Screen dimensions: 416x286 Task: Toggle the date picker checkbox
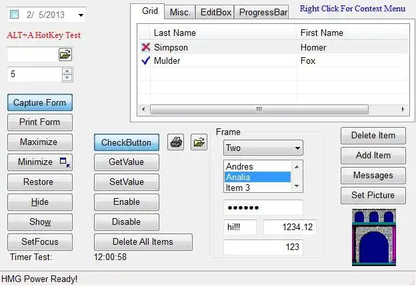[14, 14]
